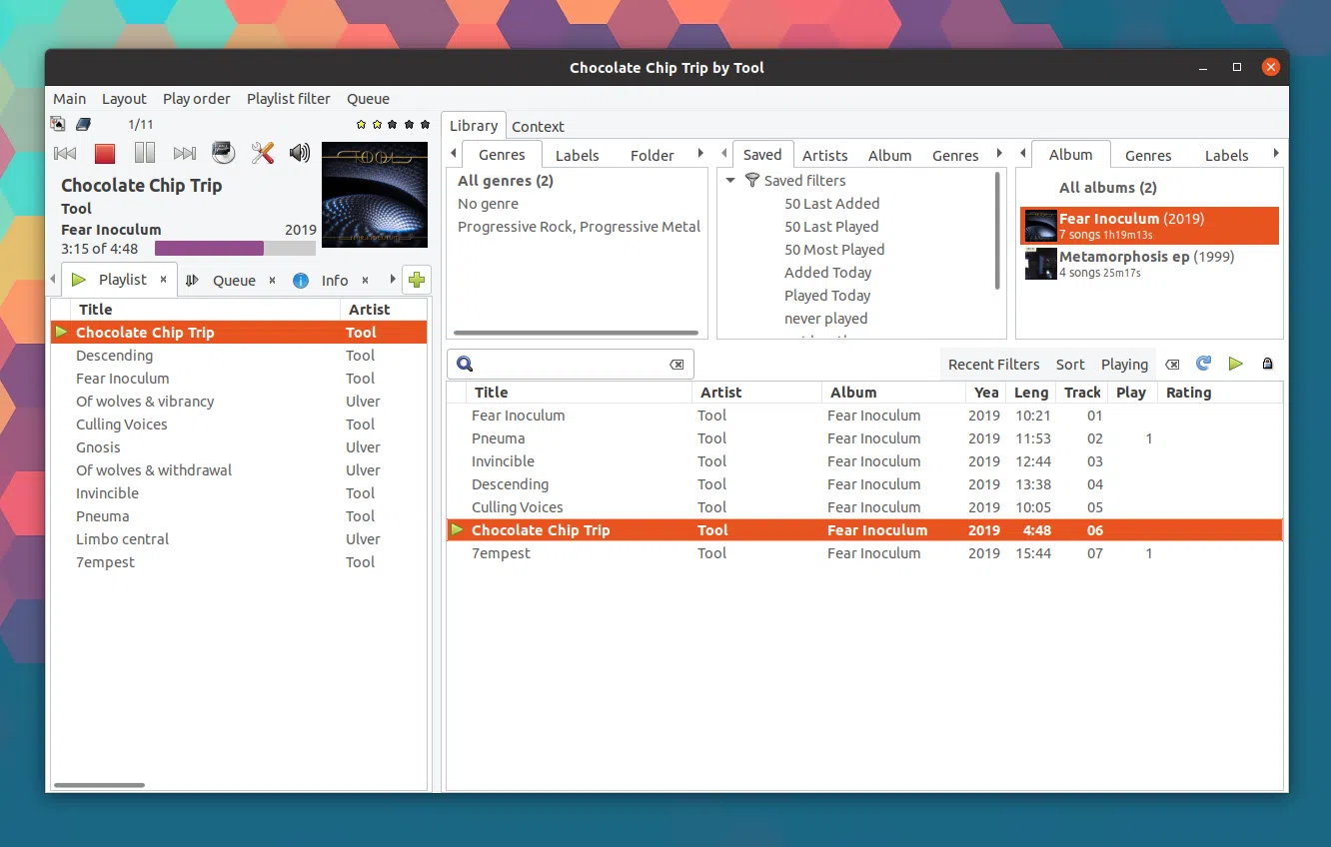Select the '50 Most Played' saved filter
This screenshot has height=847, width=1331.
(x=834, y=250)
